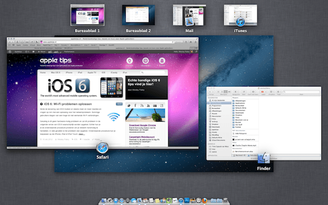This screenshot has width=328, height=205.
Task: Click the Twitter bird icon on apple tips
Action: pyautogui.click(x=129, y=106)
